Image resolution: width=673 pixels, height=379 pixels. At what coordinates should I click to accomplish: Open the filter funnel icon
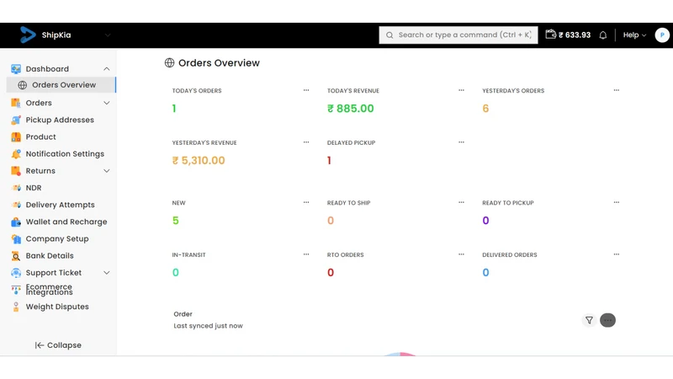590,320
